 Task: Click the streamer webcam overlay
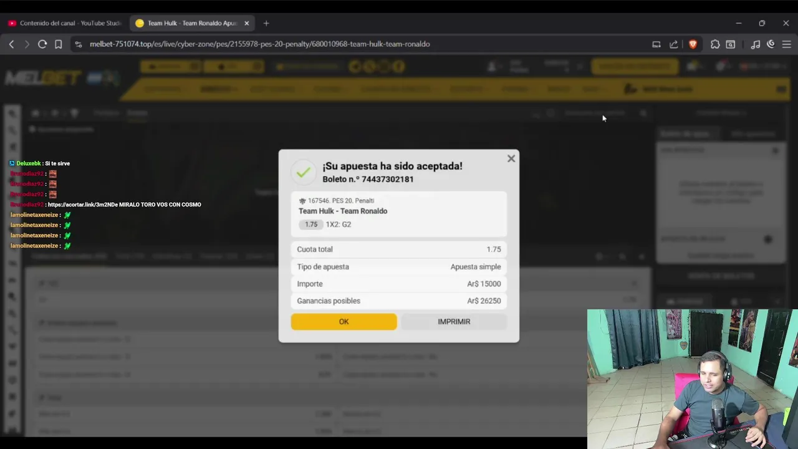pos(692,379)
